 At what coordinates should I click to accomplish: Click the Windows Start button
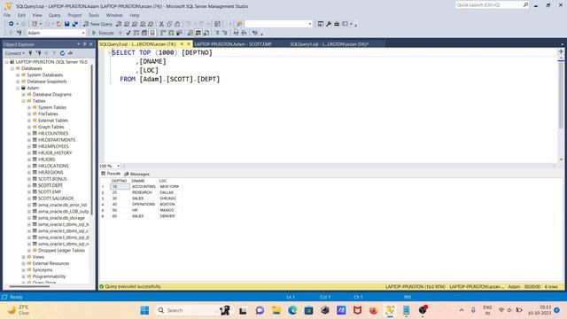point(144,310)
